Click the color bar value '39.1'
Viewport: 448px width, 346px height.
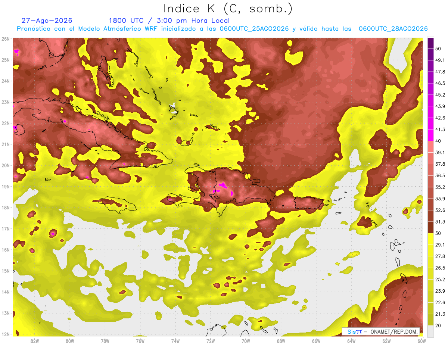[440, 152]
